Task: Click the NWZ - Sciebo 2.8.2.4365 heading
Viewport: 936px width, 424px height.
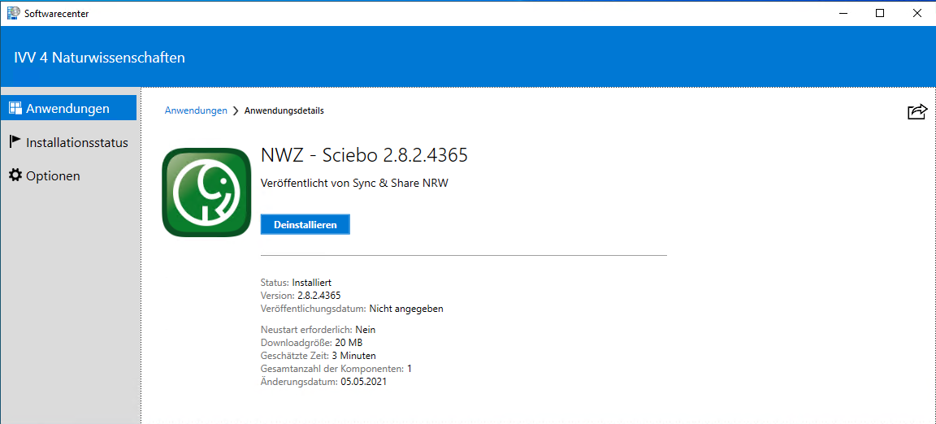Action: coord(364,155)
